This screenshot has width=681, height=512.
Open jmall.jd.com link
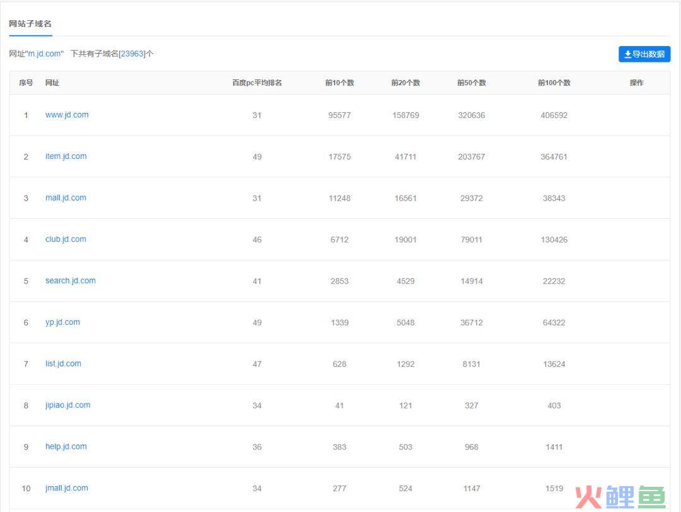click(66, 488)
